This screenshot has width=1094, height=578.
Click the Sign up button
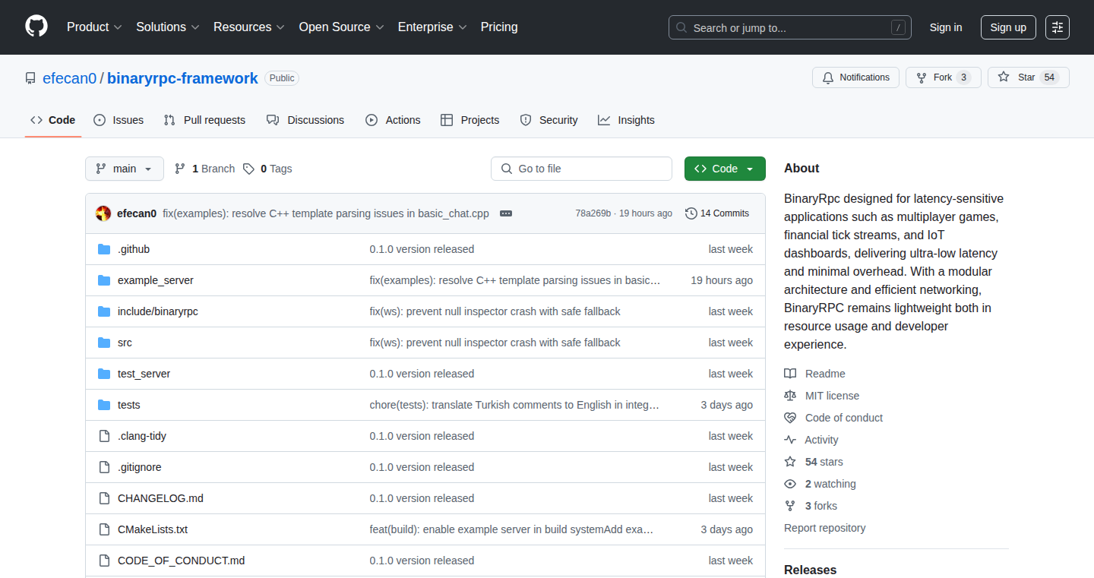click(1008, 27)
